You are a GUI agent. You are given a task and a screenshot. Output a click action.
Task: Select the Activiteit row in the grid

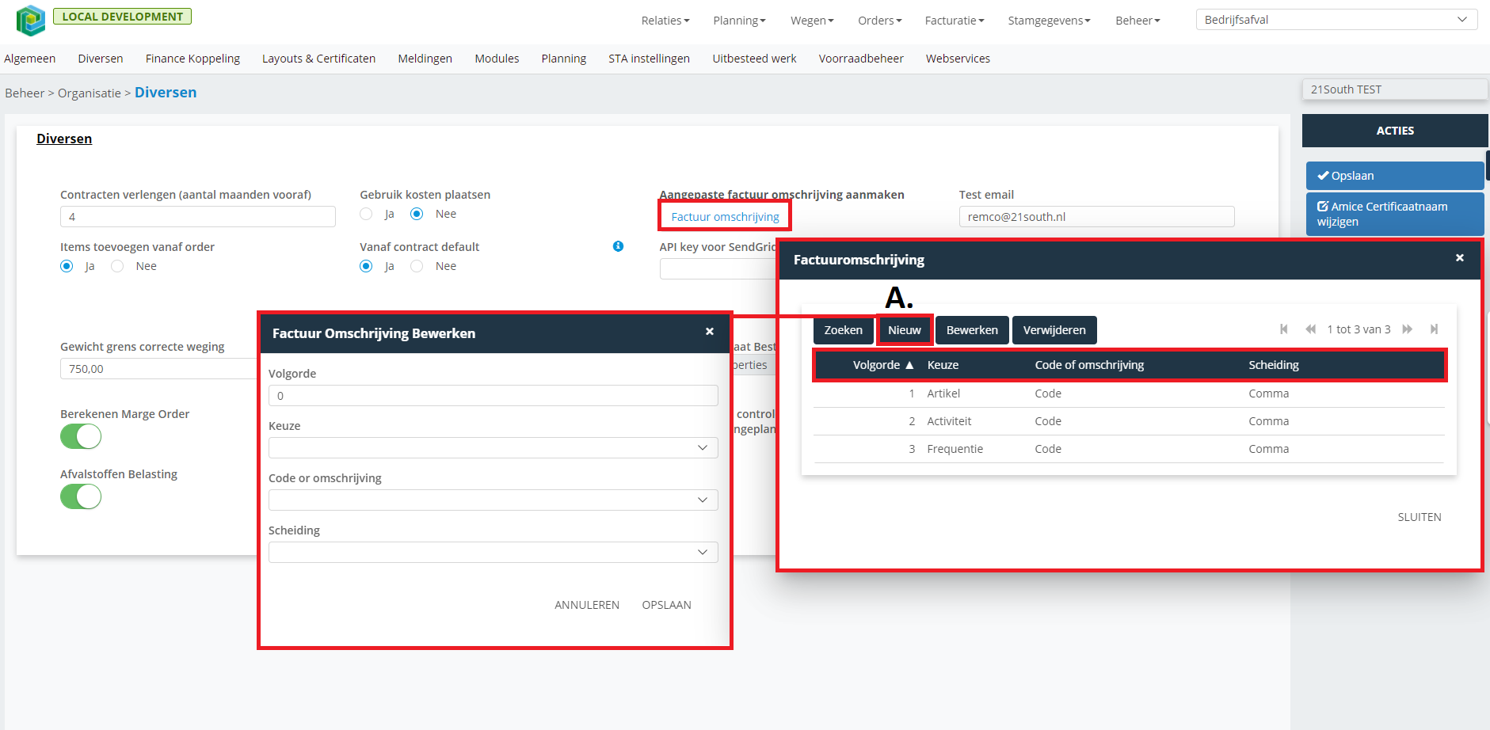1129,421
